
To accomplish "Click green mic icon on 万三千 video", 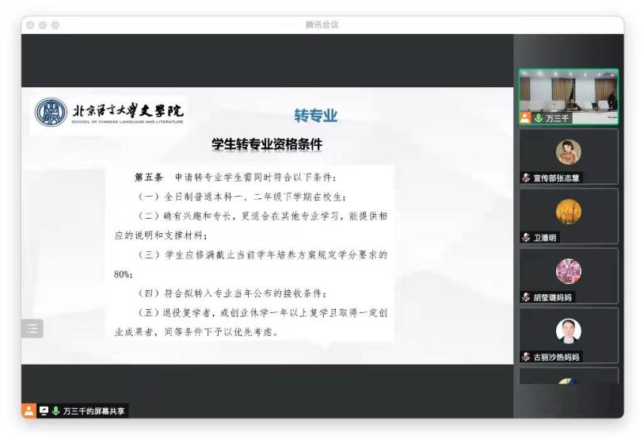I will coord(538,118).
